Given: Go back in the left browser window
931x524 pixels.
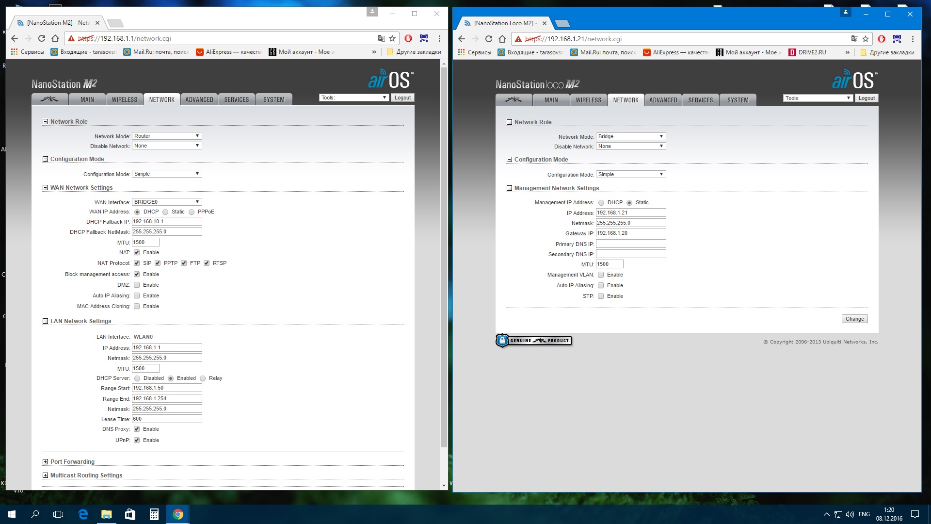Looking at the screenshot, I should [x=15, y=38].
